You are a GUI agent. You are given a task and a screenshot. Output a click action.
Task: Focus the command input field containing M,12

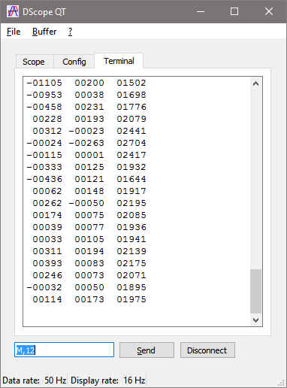click(64, 350)
